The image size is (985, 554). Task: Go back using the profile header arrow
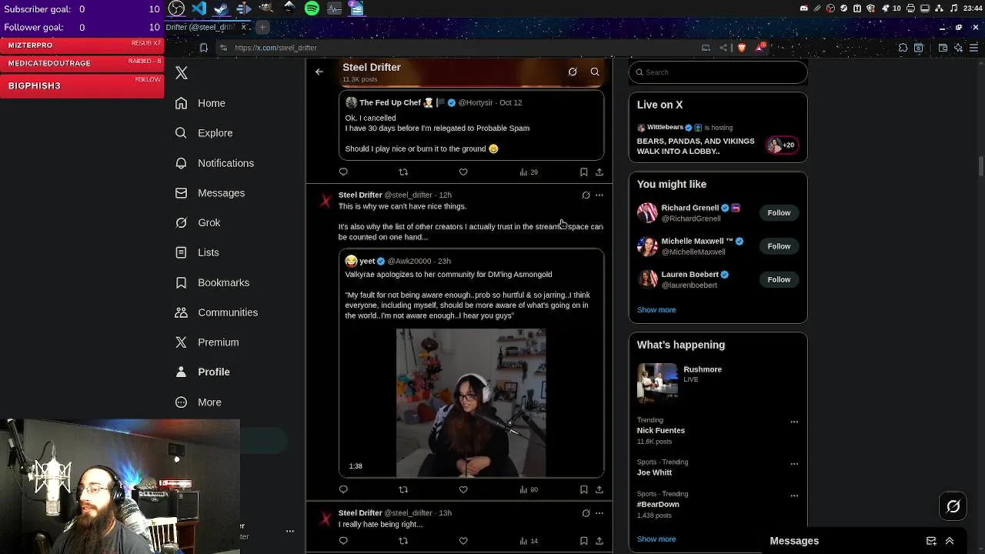[x=319, y=72]
